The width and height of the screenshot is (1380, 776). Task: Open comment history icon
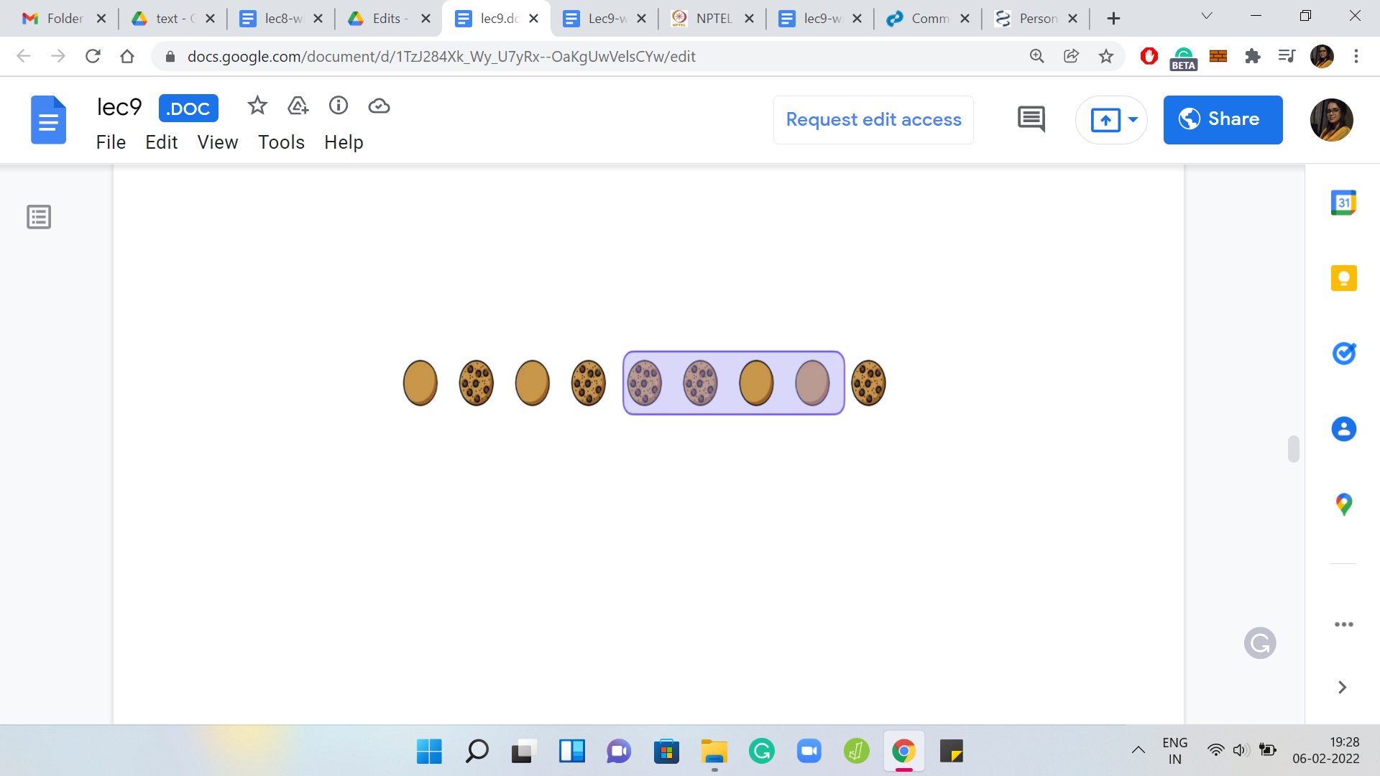click(1031, 119)
